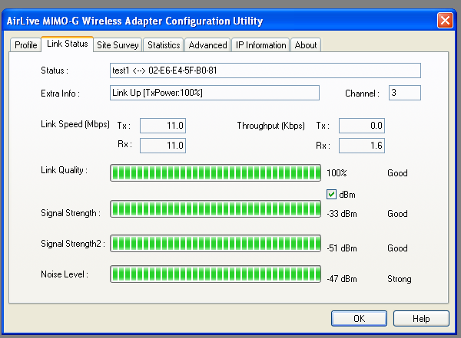The image size is (461, 338).
Task: Open Help for the utility
Action: pos(421,318)
